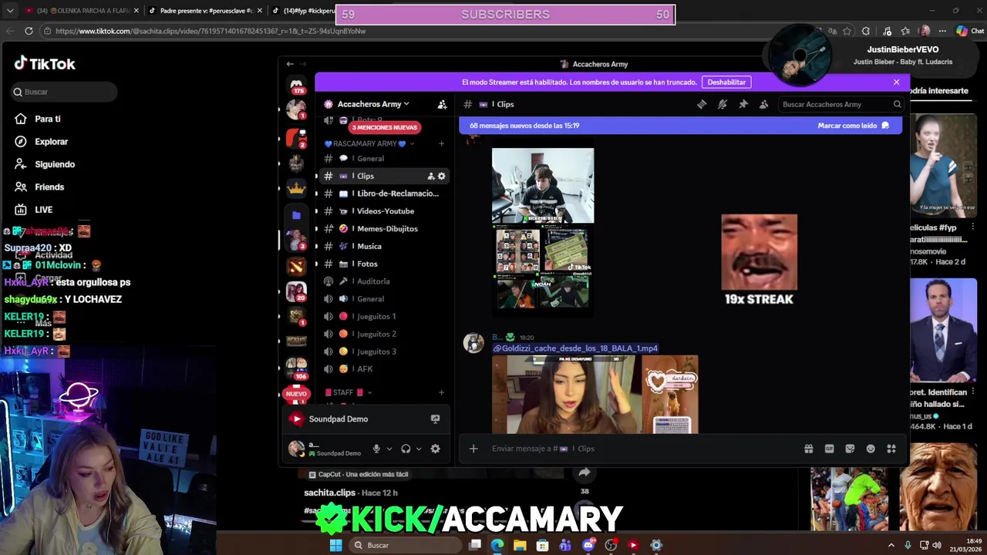Switch to Padre presente browser tab
The width and height of the screenshot is (987, 555).
(205, 11)
